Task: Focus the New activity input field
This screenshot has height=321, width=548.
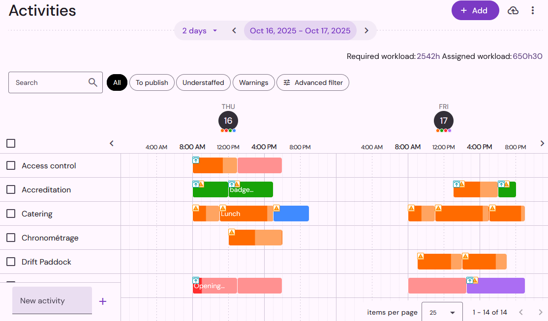Action: 52,300
